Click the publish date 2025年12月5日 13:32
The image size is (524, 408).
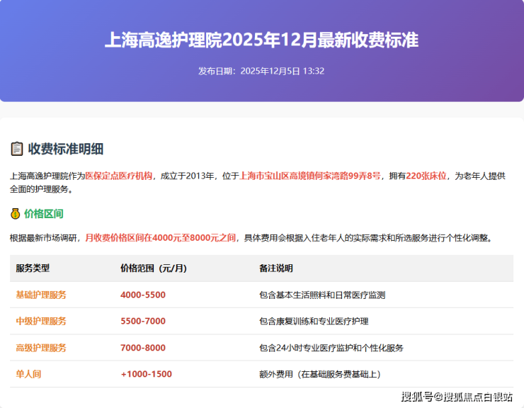tap(283, 71)
